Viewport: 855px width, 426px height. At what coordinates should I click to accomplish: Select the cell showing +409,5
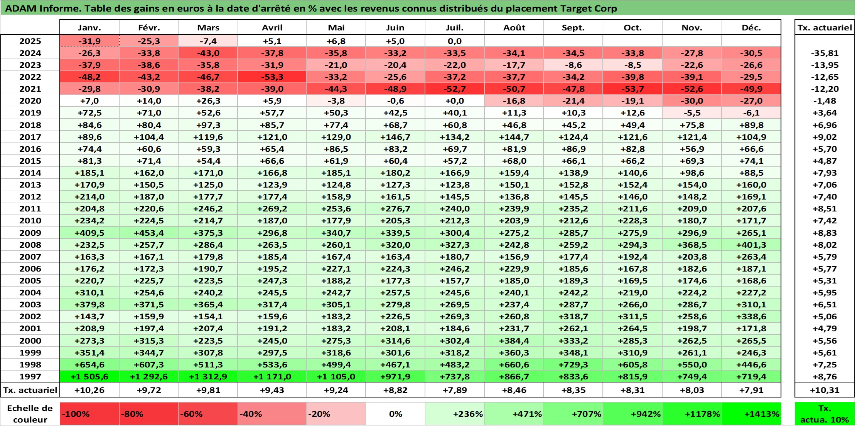(89, 233)
